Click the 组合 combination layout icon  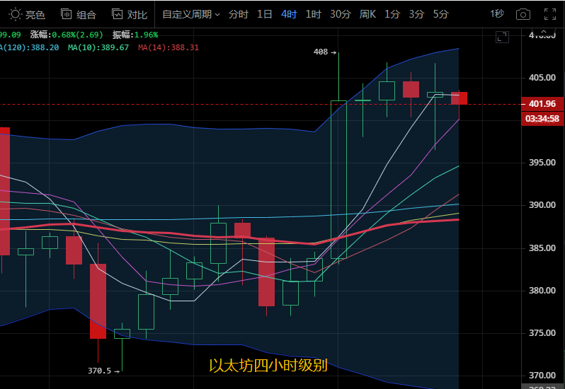pyautogui.click(x=78, y=14)
